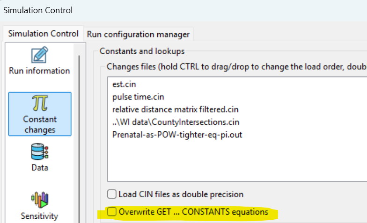Select the CountyIntersections.cin file entry
The image size is (367, 223).
176,122
